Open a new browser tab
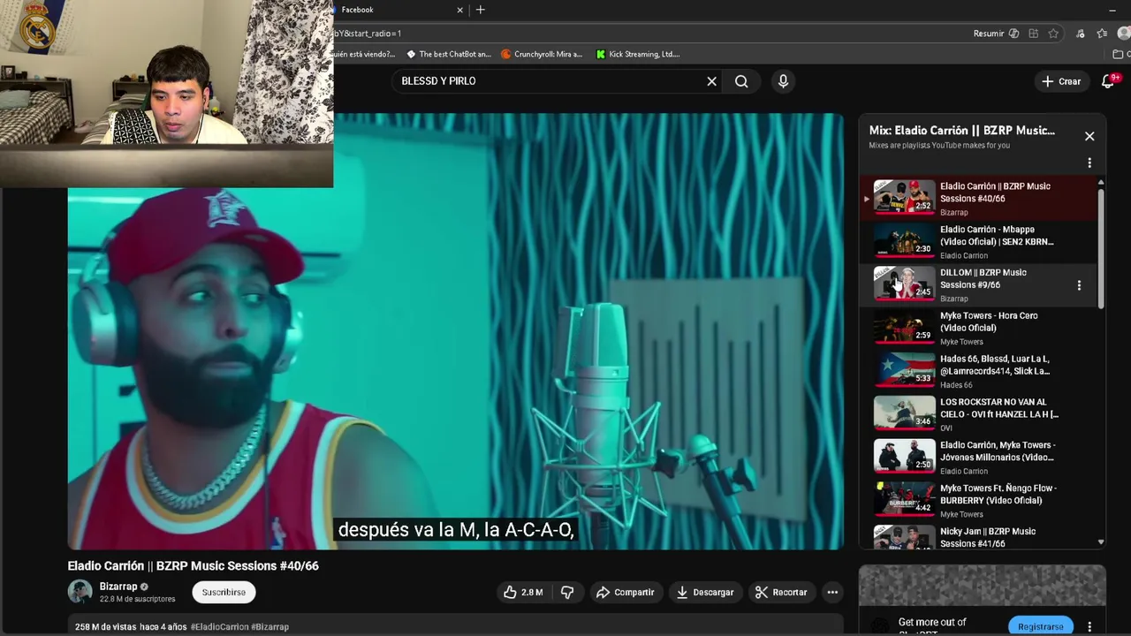Image resolution: width=1131 pixels, height=636 pixels. tap(481, 10)
